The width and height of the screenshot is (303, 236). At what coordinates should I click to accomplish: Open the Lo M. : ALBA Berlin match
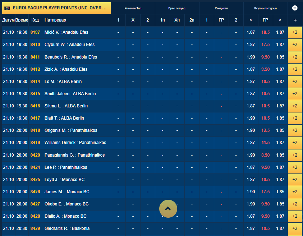click(x=63, y=82)
